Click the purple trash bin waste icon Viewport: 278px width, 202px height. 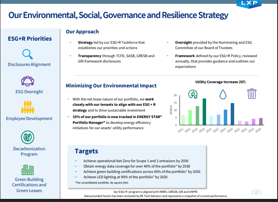(252, 94)
